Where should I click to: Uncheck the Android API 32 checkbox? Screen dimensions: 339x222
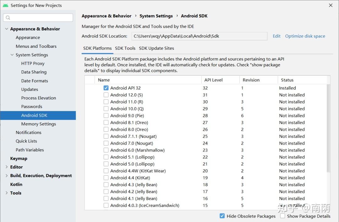pyautogui.click(x=106, y=88)
